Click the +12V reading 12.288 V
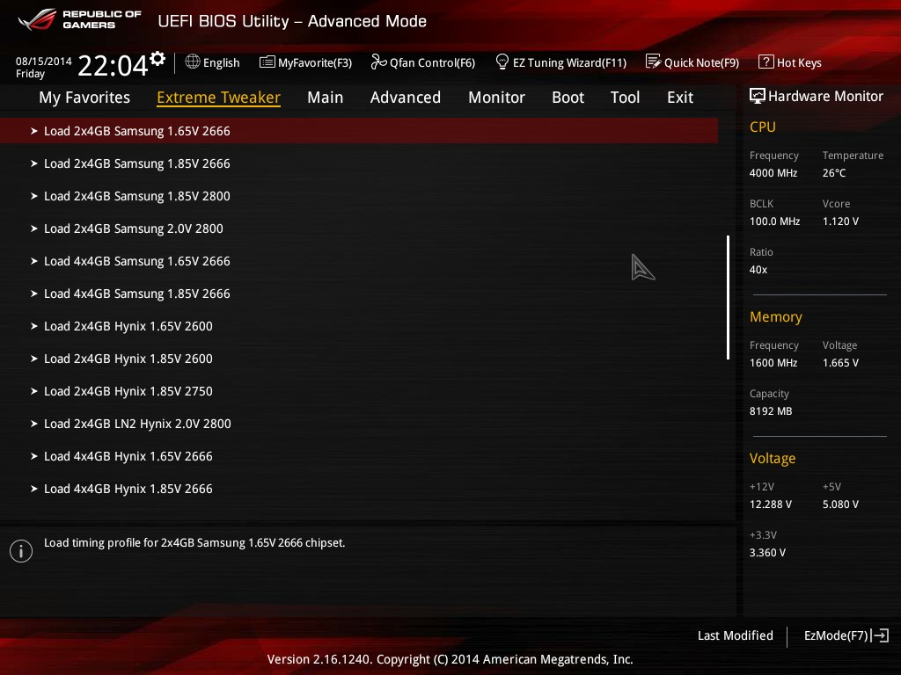Image resolution: width=901 pixels, height=675 pixels. [x=770, y=504]
